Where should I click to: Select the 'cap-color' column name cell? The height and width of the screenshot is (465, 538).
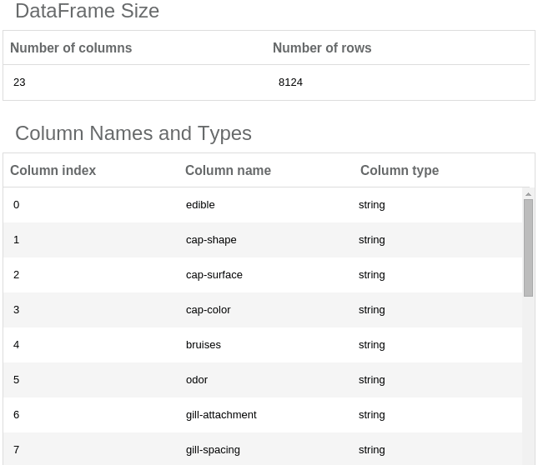coord(208,309)
